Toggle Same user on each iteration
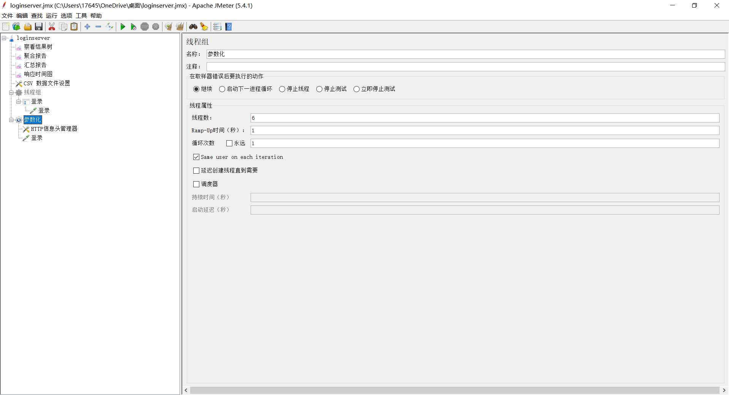The image size is (729, 395). pos(196,157)
